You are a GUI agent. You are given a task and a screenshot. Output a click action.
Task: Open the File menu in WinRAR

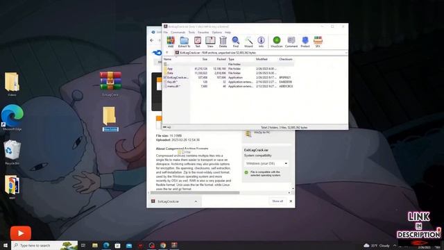166,33
